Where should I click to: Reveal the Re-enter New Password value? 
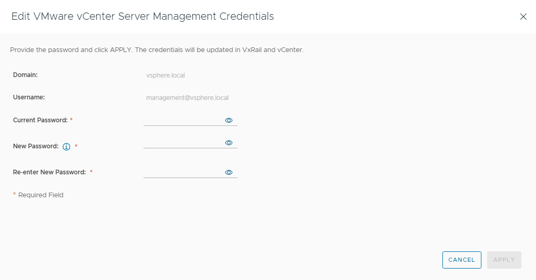click(x=229, y=172)
